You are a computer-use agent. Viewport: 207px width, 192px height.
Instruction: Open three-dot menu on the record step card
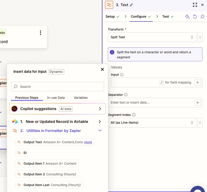(x=41, y=33)
